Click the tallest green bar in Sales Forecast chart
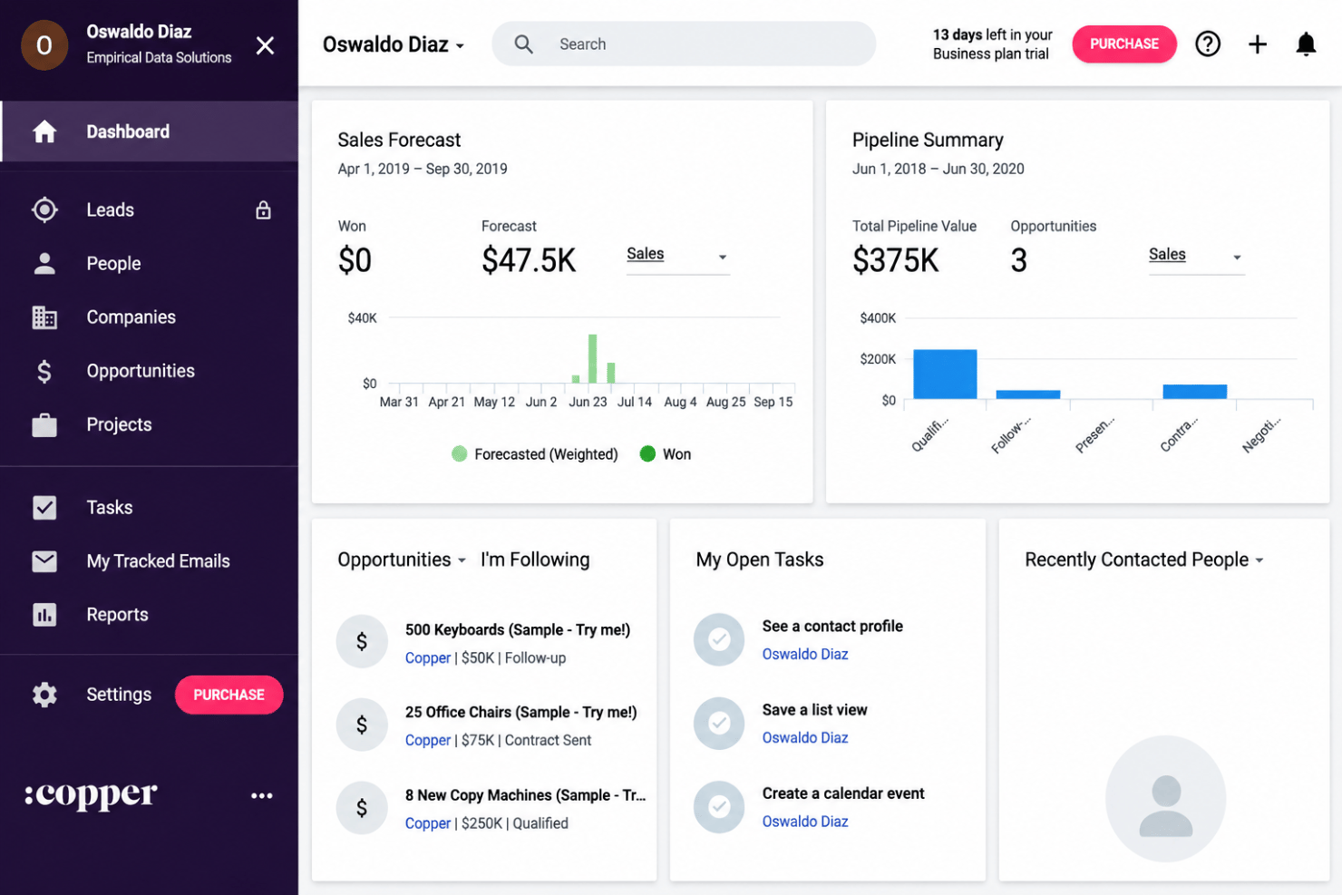Screen dimensions: 1342x895 [592, 359]
